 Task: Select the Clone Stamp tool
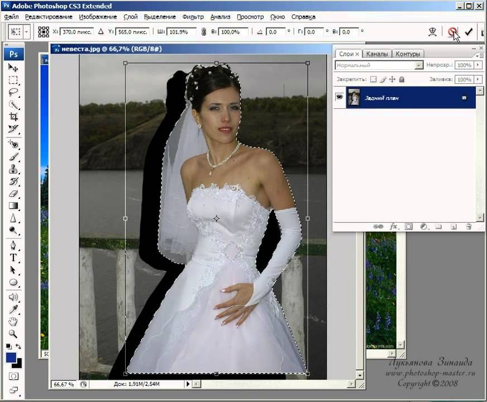pyautogui.click(x=13, y=169)
